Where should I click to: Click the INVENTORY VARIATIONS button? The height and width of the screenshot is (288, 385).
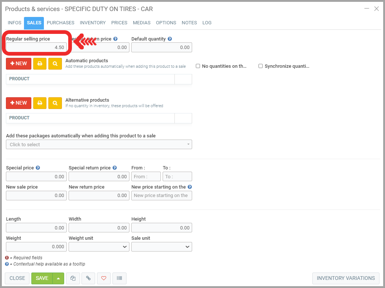pos(346,278)
